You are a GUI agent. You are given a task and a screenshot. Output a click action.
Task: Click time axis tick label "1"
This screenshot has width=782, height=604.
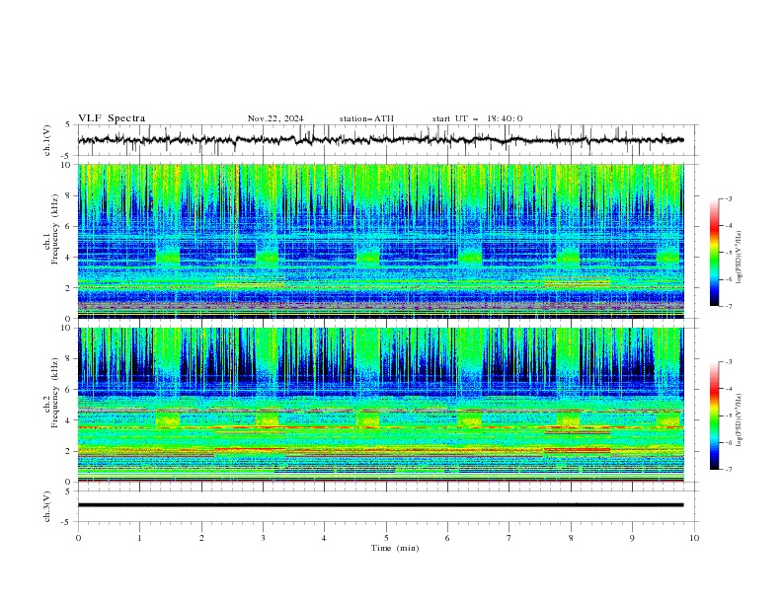[139, 538]
